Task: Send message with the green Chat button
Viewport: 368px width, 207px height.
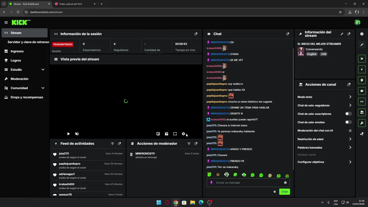Action: click(284, 192)
